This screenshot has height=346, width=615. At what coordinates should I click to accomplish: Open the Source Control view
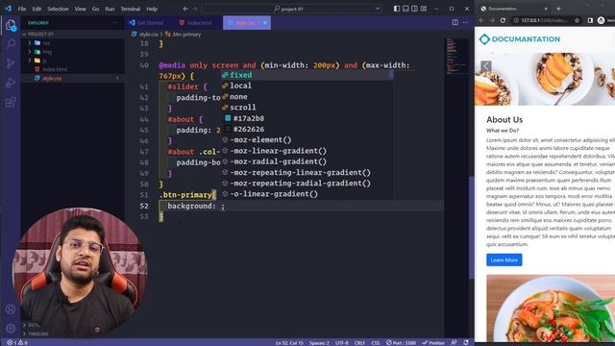tap(11, 63)
